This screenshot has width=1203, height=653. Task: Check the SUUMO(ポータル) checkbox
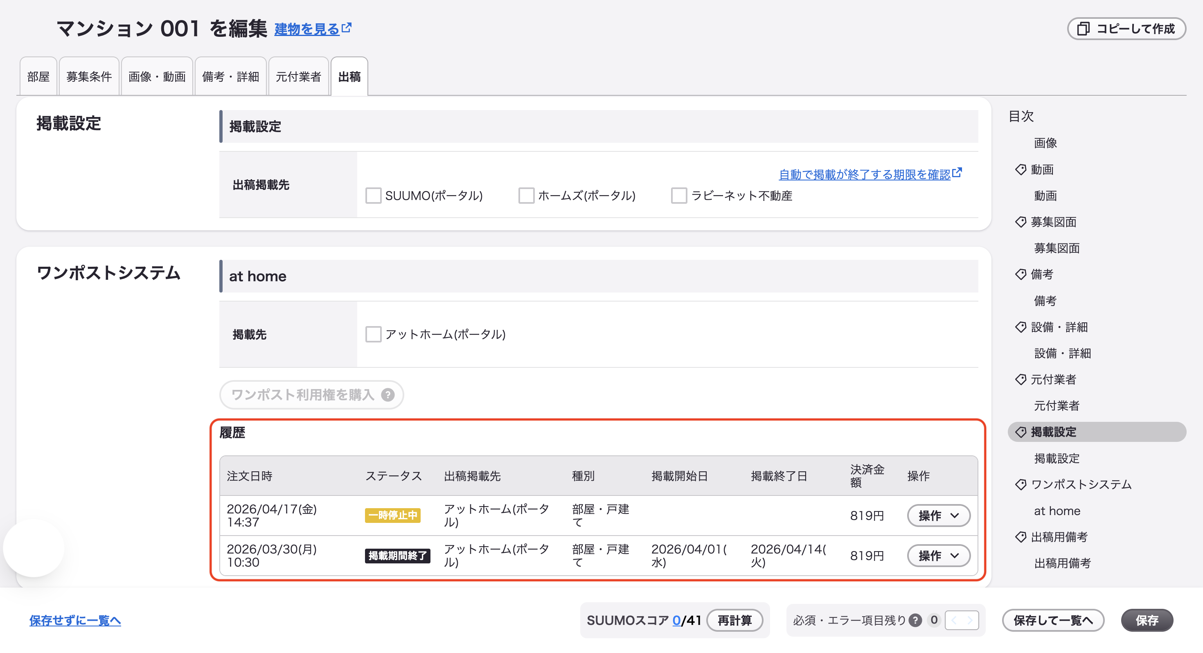(373, 196)
